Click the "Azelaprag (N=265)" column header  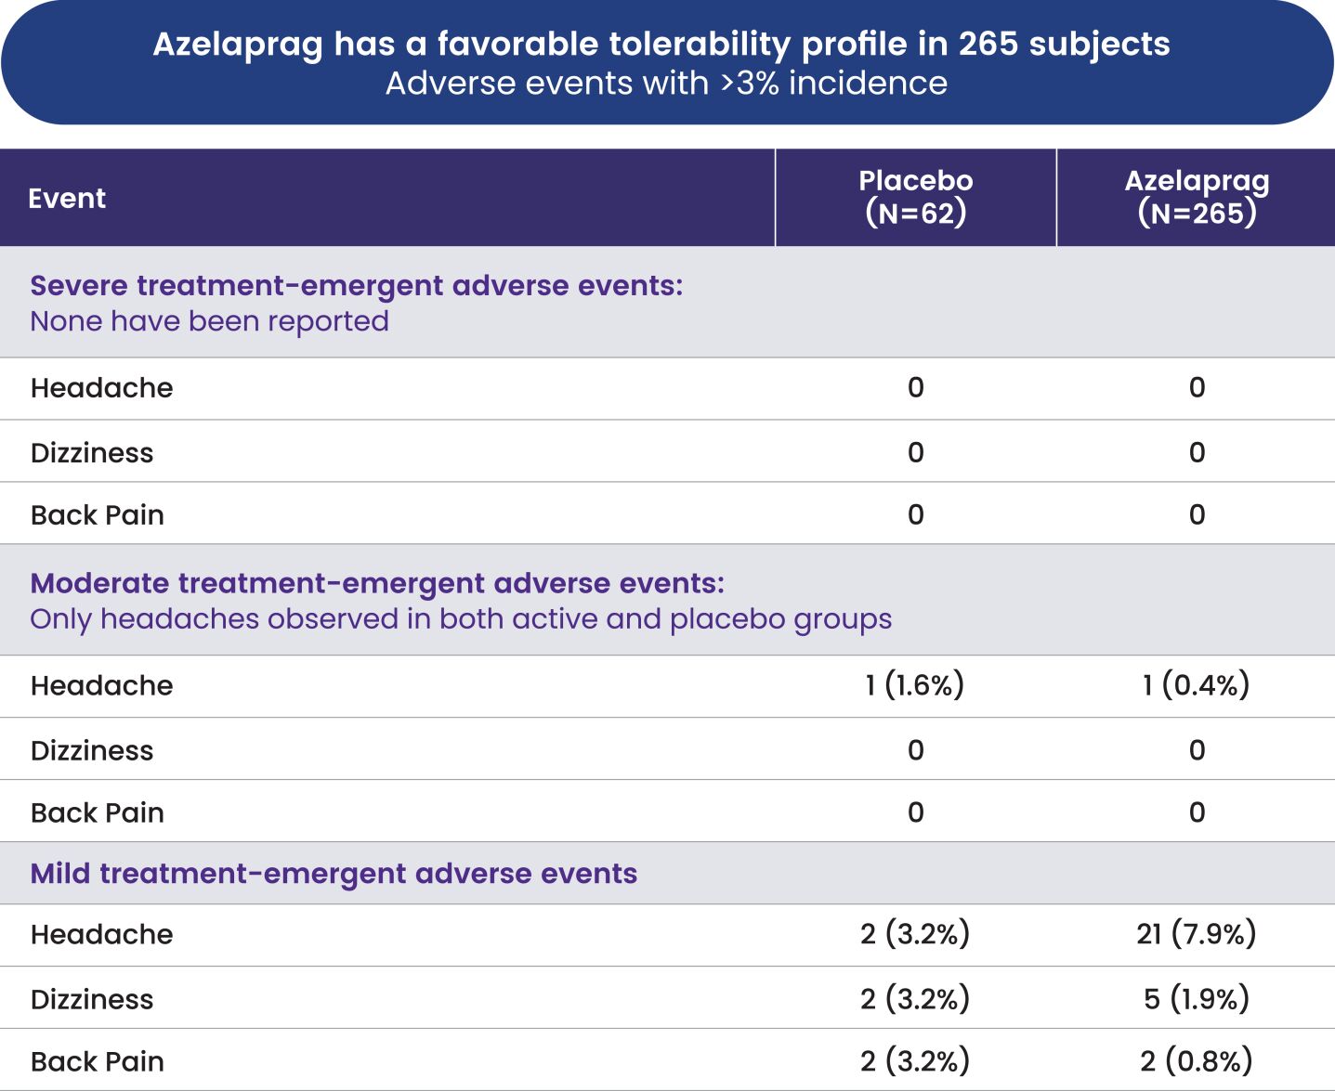1196,197
